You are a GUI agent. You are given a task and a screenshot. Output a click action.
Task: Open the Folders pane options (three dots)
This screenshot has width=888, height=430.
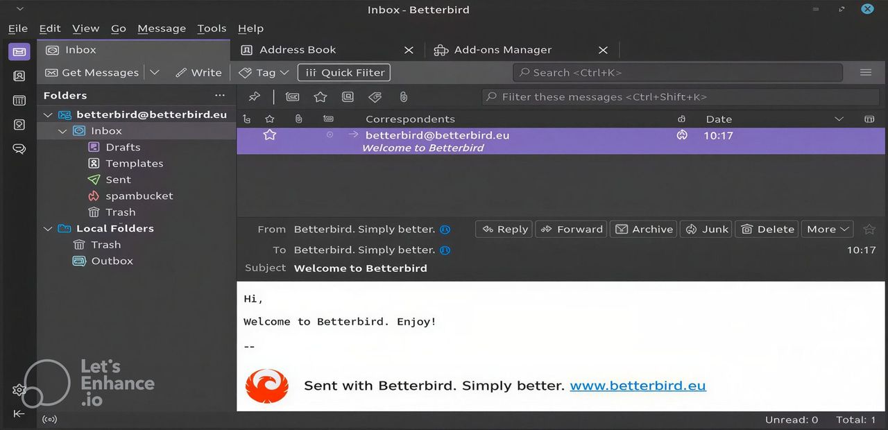pyautogui.click(x=220, y=95)
